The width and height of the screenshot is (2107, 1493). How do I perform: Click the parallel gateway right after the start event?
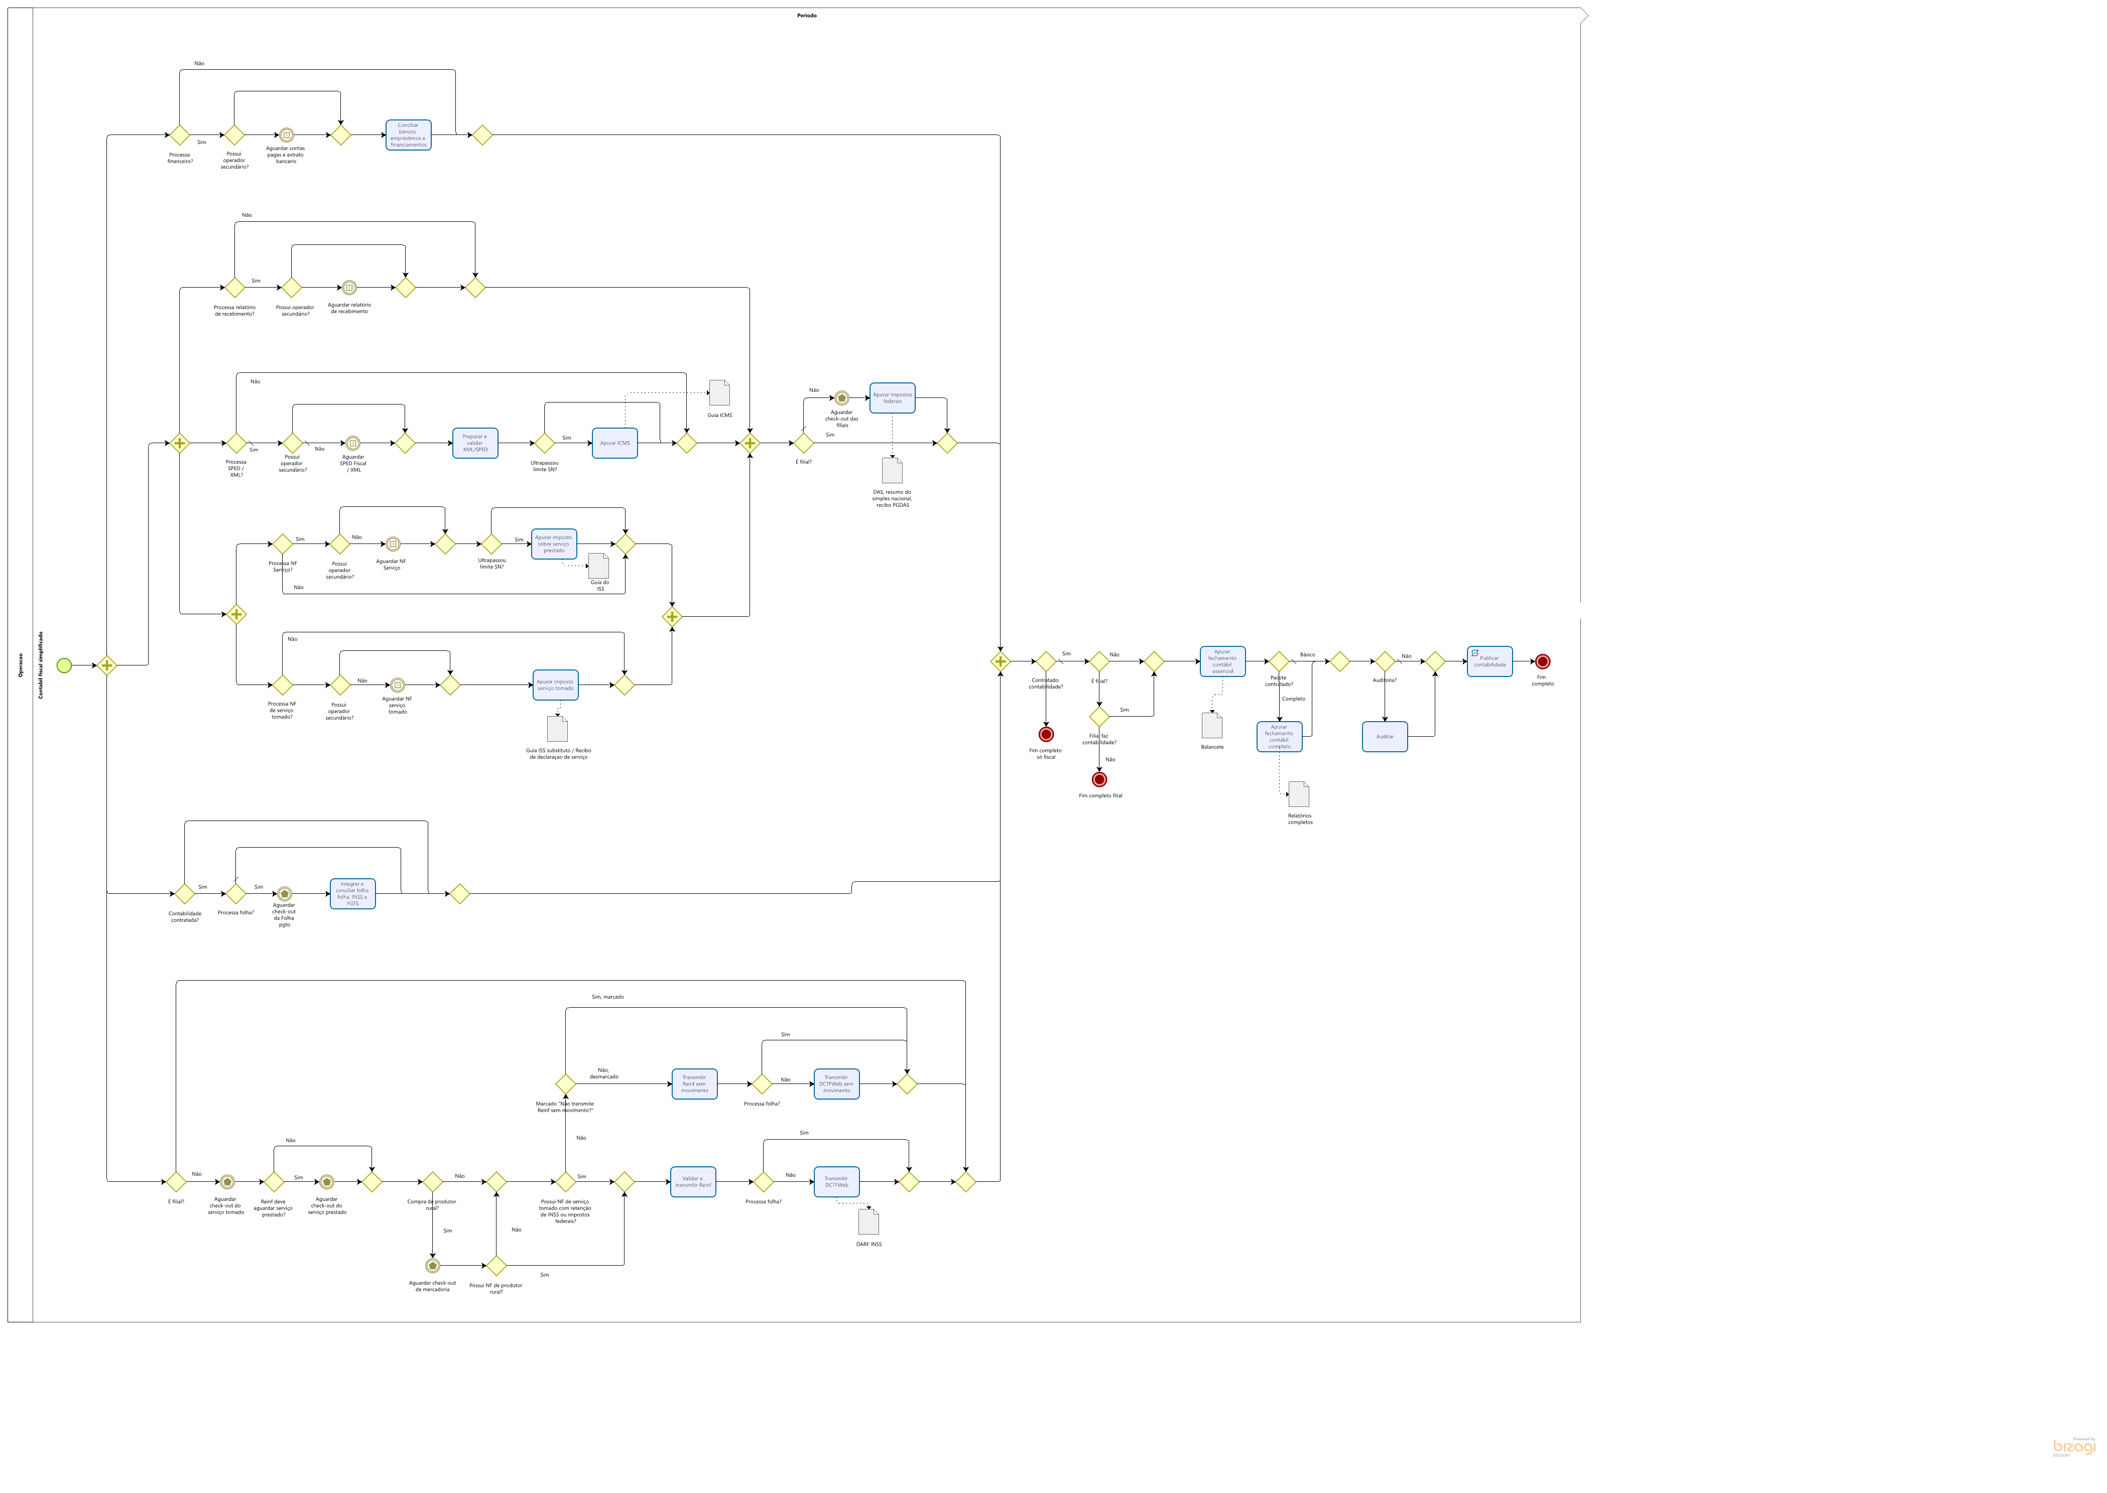[x=107, y=665]
